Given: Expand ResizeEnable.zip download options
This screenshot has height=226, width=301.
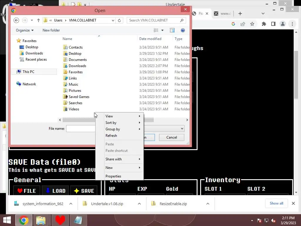Looking at the screenshot, I should click(208, 204).
